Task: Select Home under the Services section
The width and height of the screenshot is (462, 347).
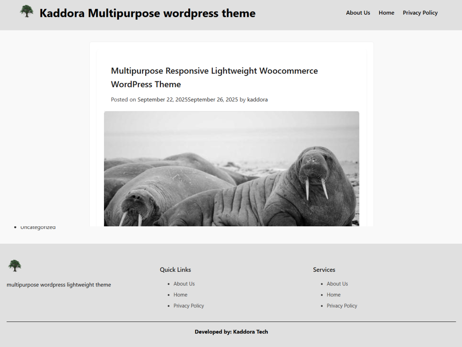Action: click(333, 295)
